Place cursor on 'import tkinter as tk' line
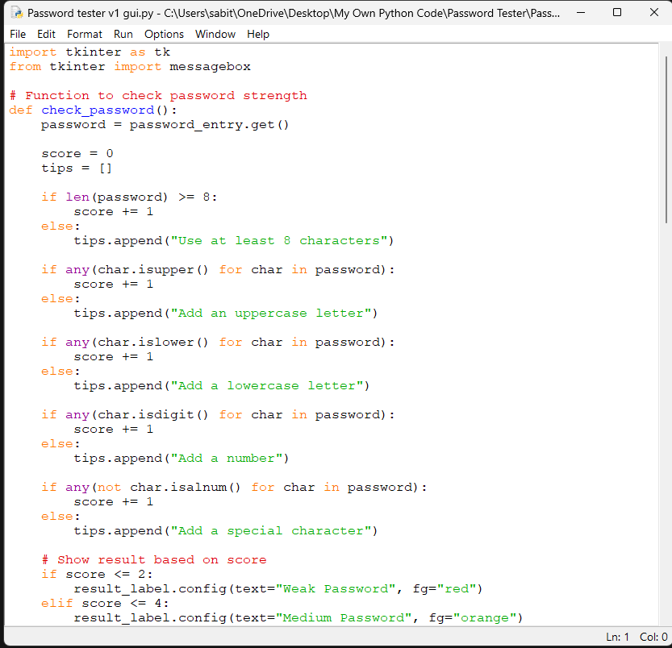 click(x=90, y=52)
